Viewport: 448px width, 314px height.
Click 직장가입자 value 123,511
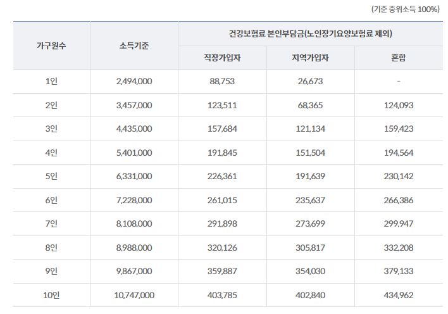(x=222, y=105)
